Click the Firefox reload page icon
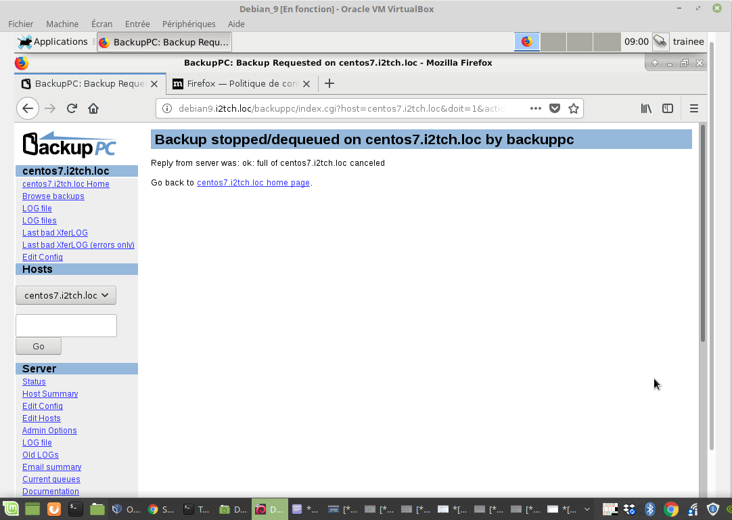Screen dimensions: 732x520 coord(72,108)
